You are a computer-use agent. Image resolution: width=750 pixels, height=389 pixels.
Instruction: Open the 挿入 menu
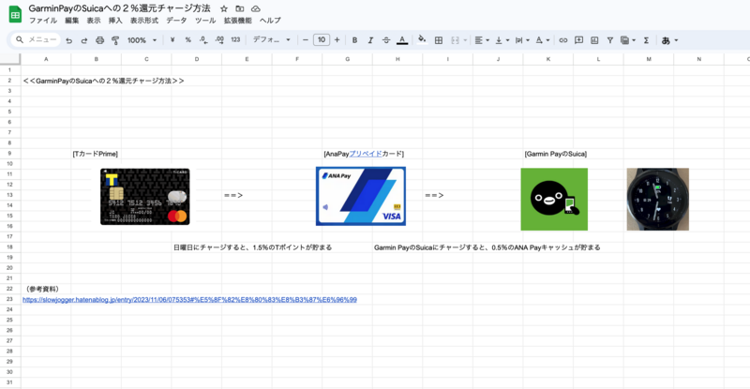[x=115, y=21]
